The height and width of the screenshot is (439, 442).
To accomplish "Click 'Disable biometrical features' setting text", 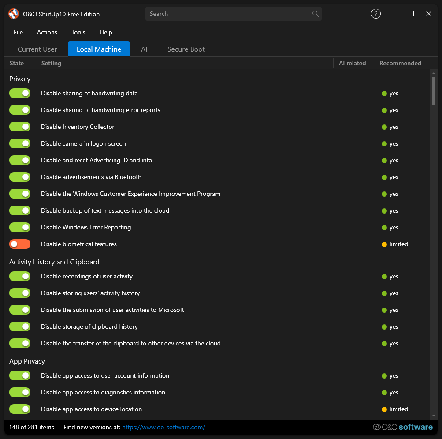I will pos(79,244).
